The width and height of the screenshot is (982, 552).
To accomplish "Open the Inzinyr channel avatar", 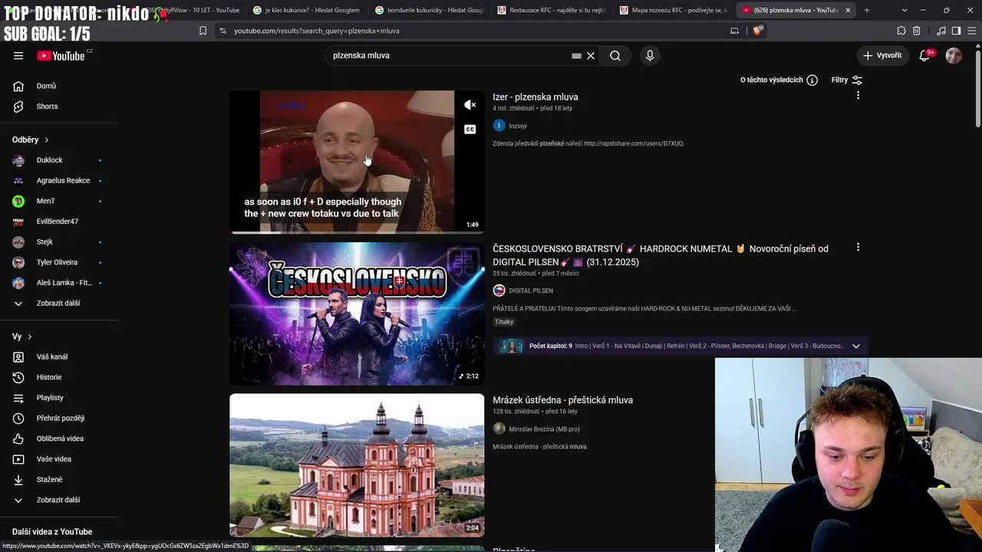I will pos(499,126).
